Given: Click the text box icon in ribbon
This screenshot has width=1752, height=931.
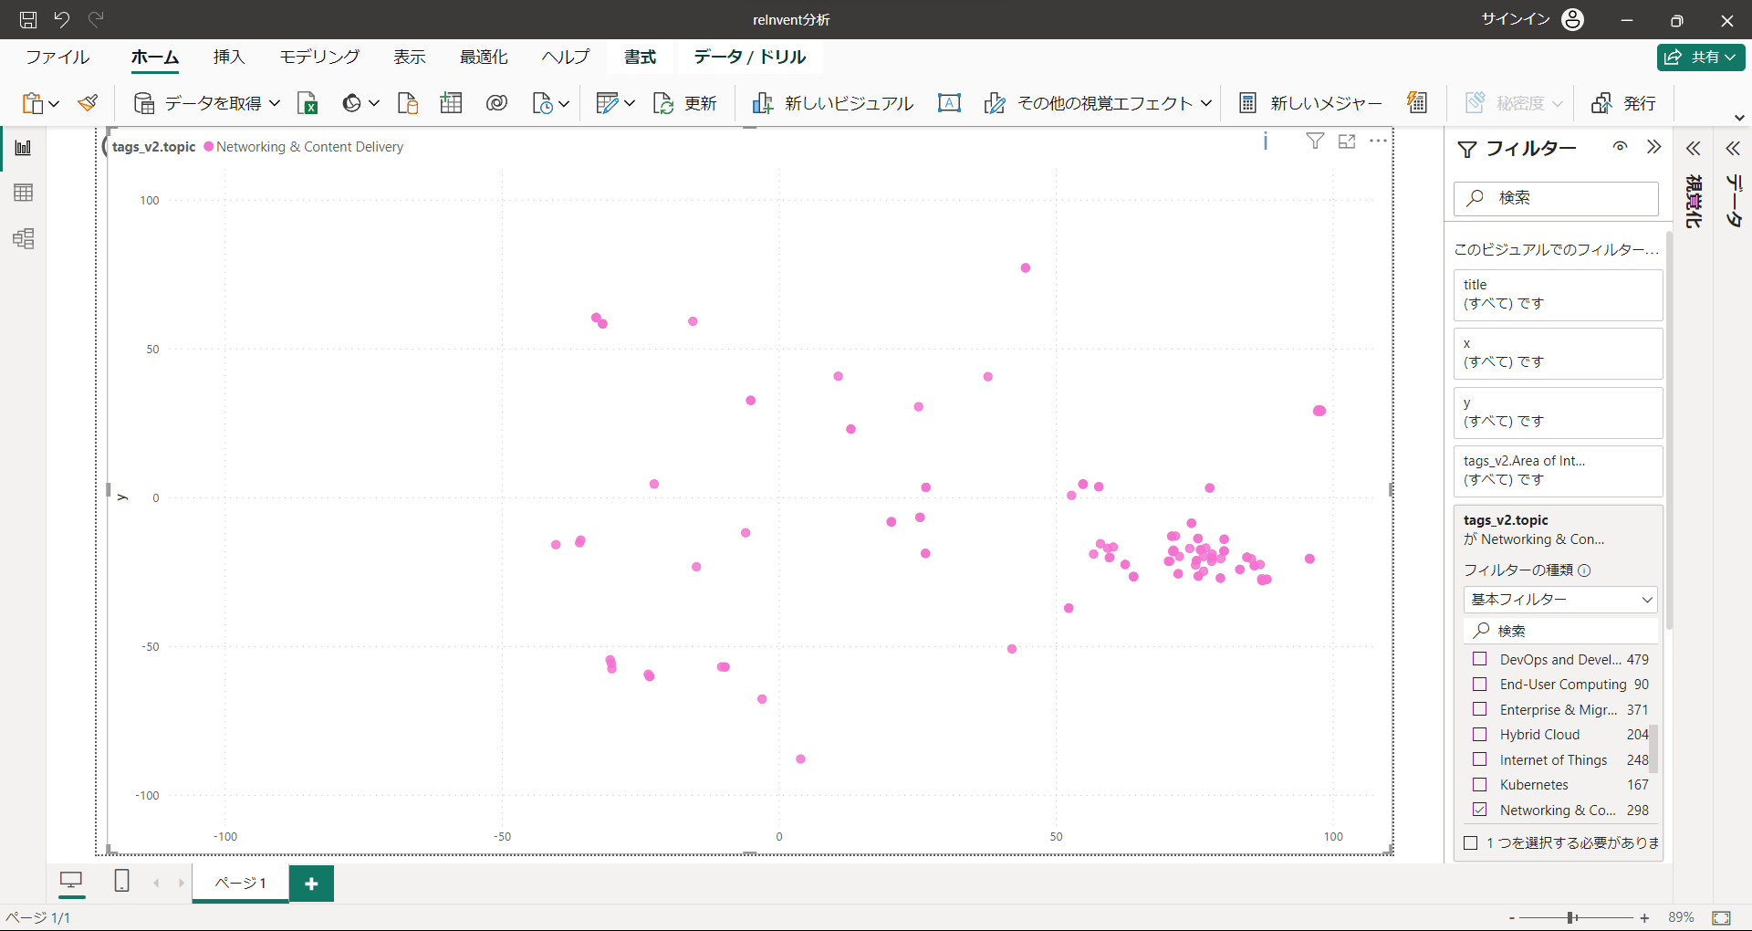Looking at the screenshot, I should pyautogui.click(x=949, y=103).
